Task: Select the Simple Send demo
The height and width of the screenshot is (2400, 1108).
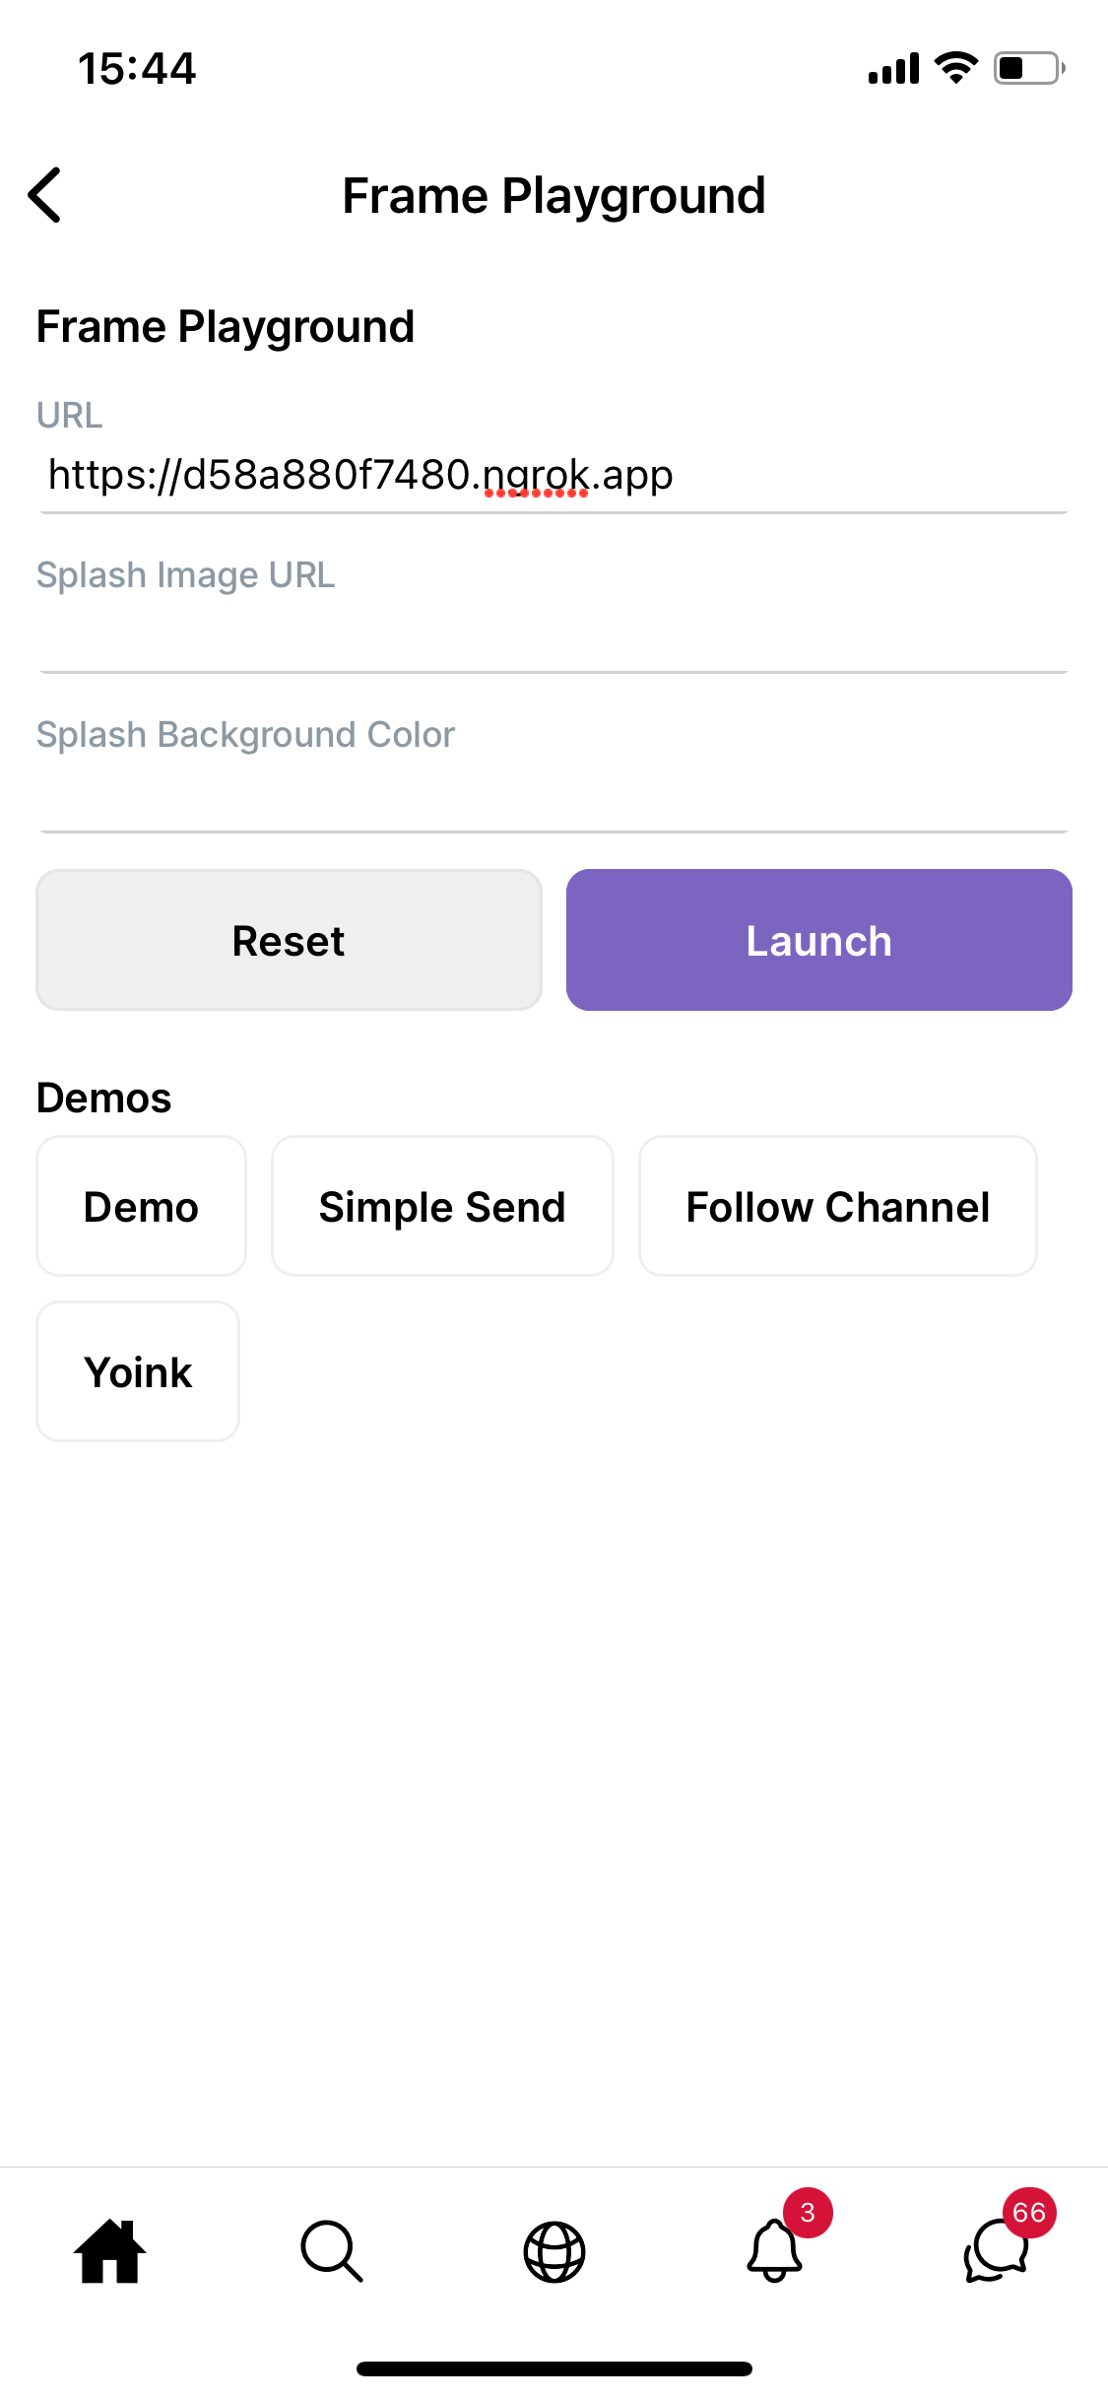Action: pos(442,1206)
